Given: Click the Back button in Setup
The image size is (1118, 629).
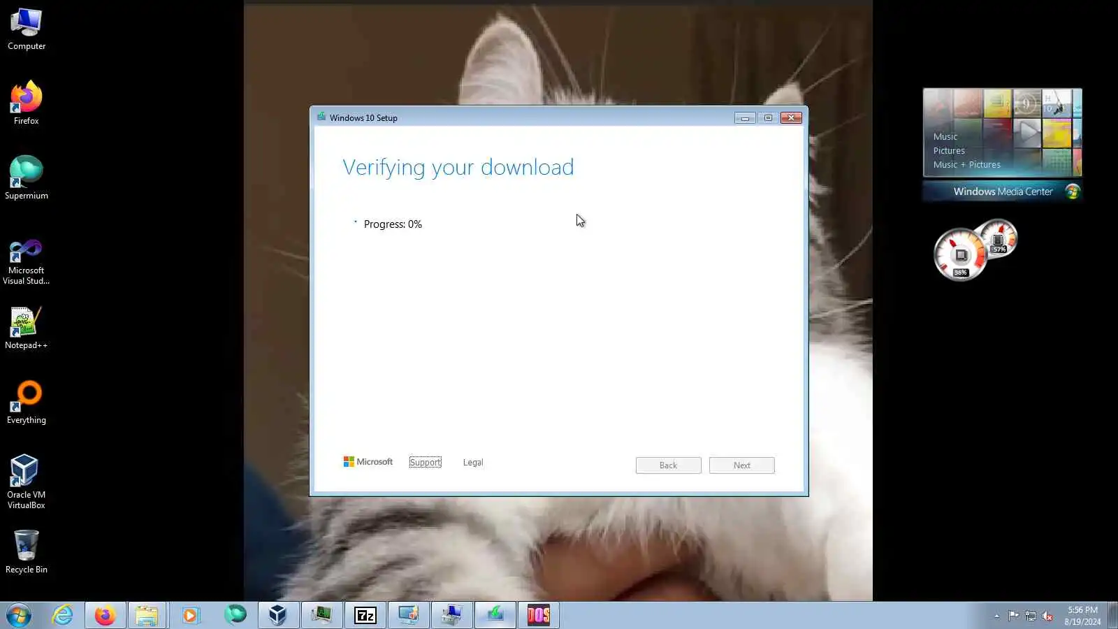Looking at the screenshot, I should (668, 465).
